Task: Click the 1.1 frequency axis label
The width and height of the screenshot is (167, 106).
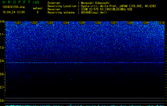Action: coord(2,34)
